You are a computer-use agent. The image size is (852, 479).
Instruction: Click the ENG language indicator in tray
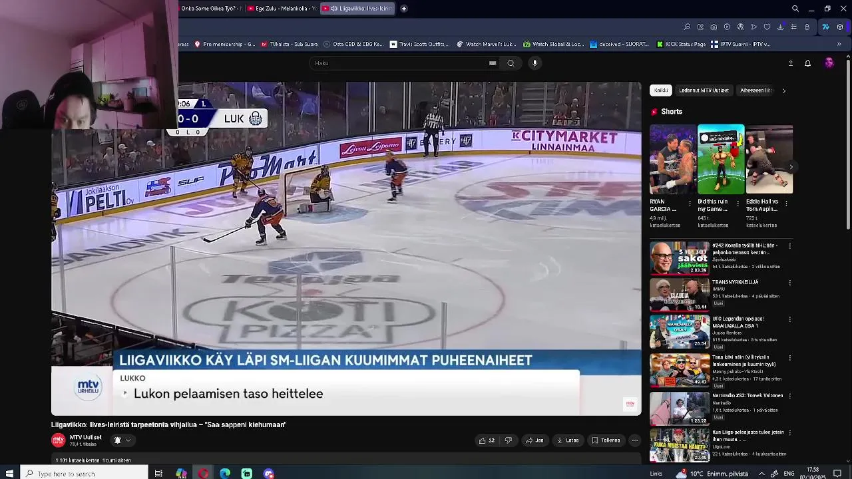788,474
